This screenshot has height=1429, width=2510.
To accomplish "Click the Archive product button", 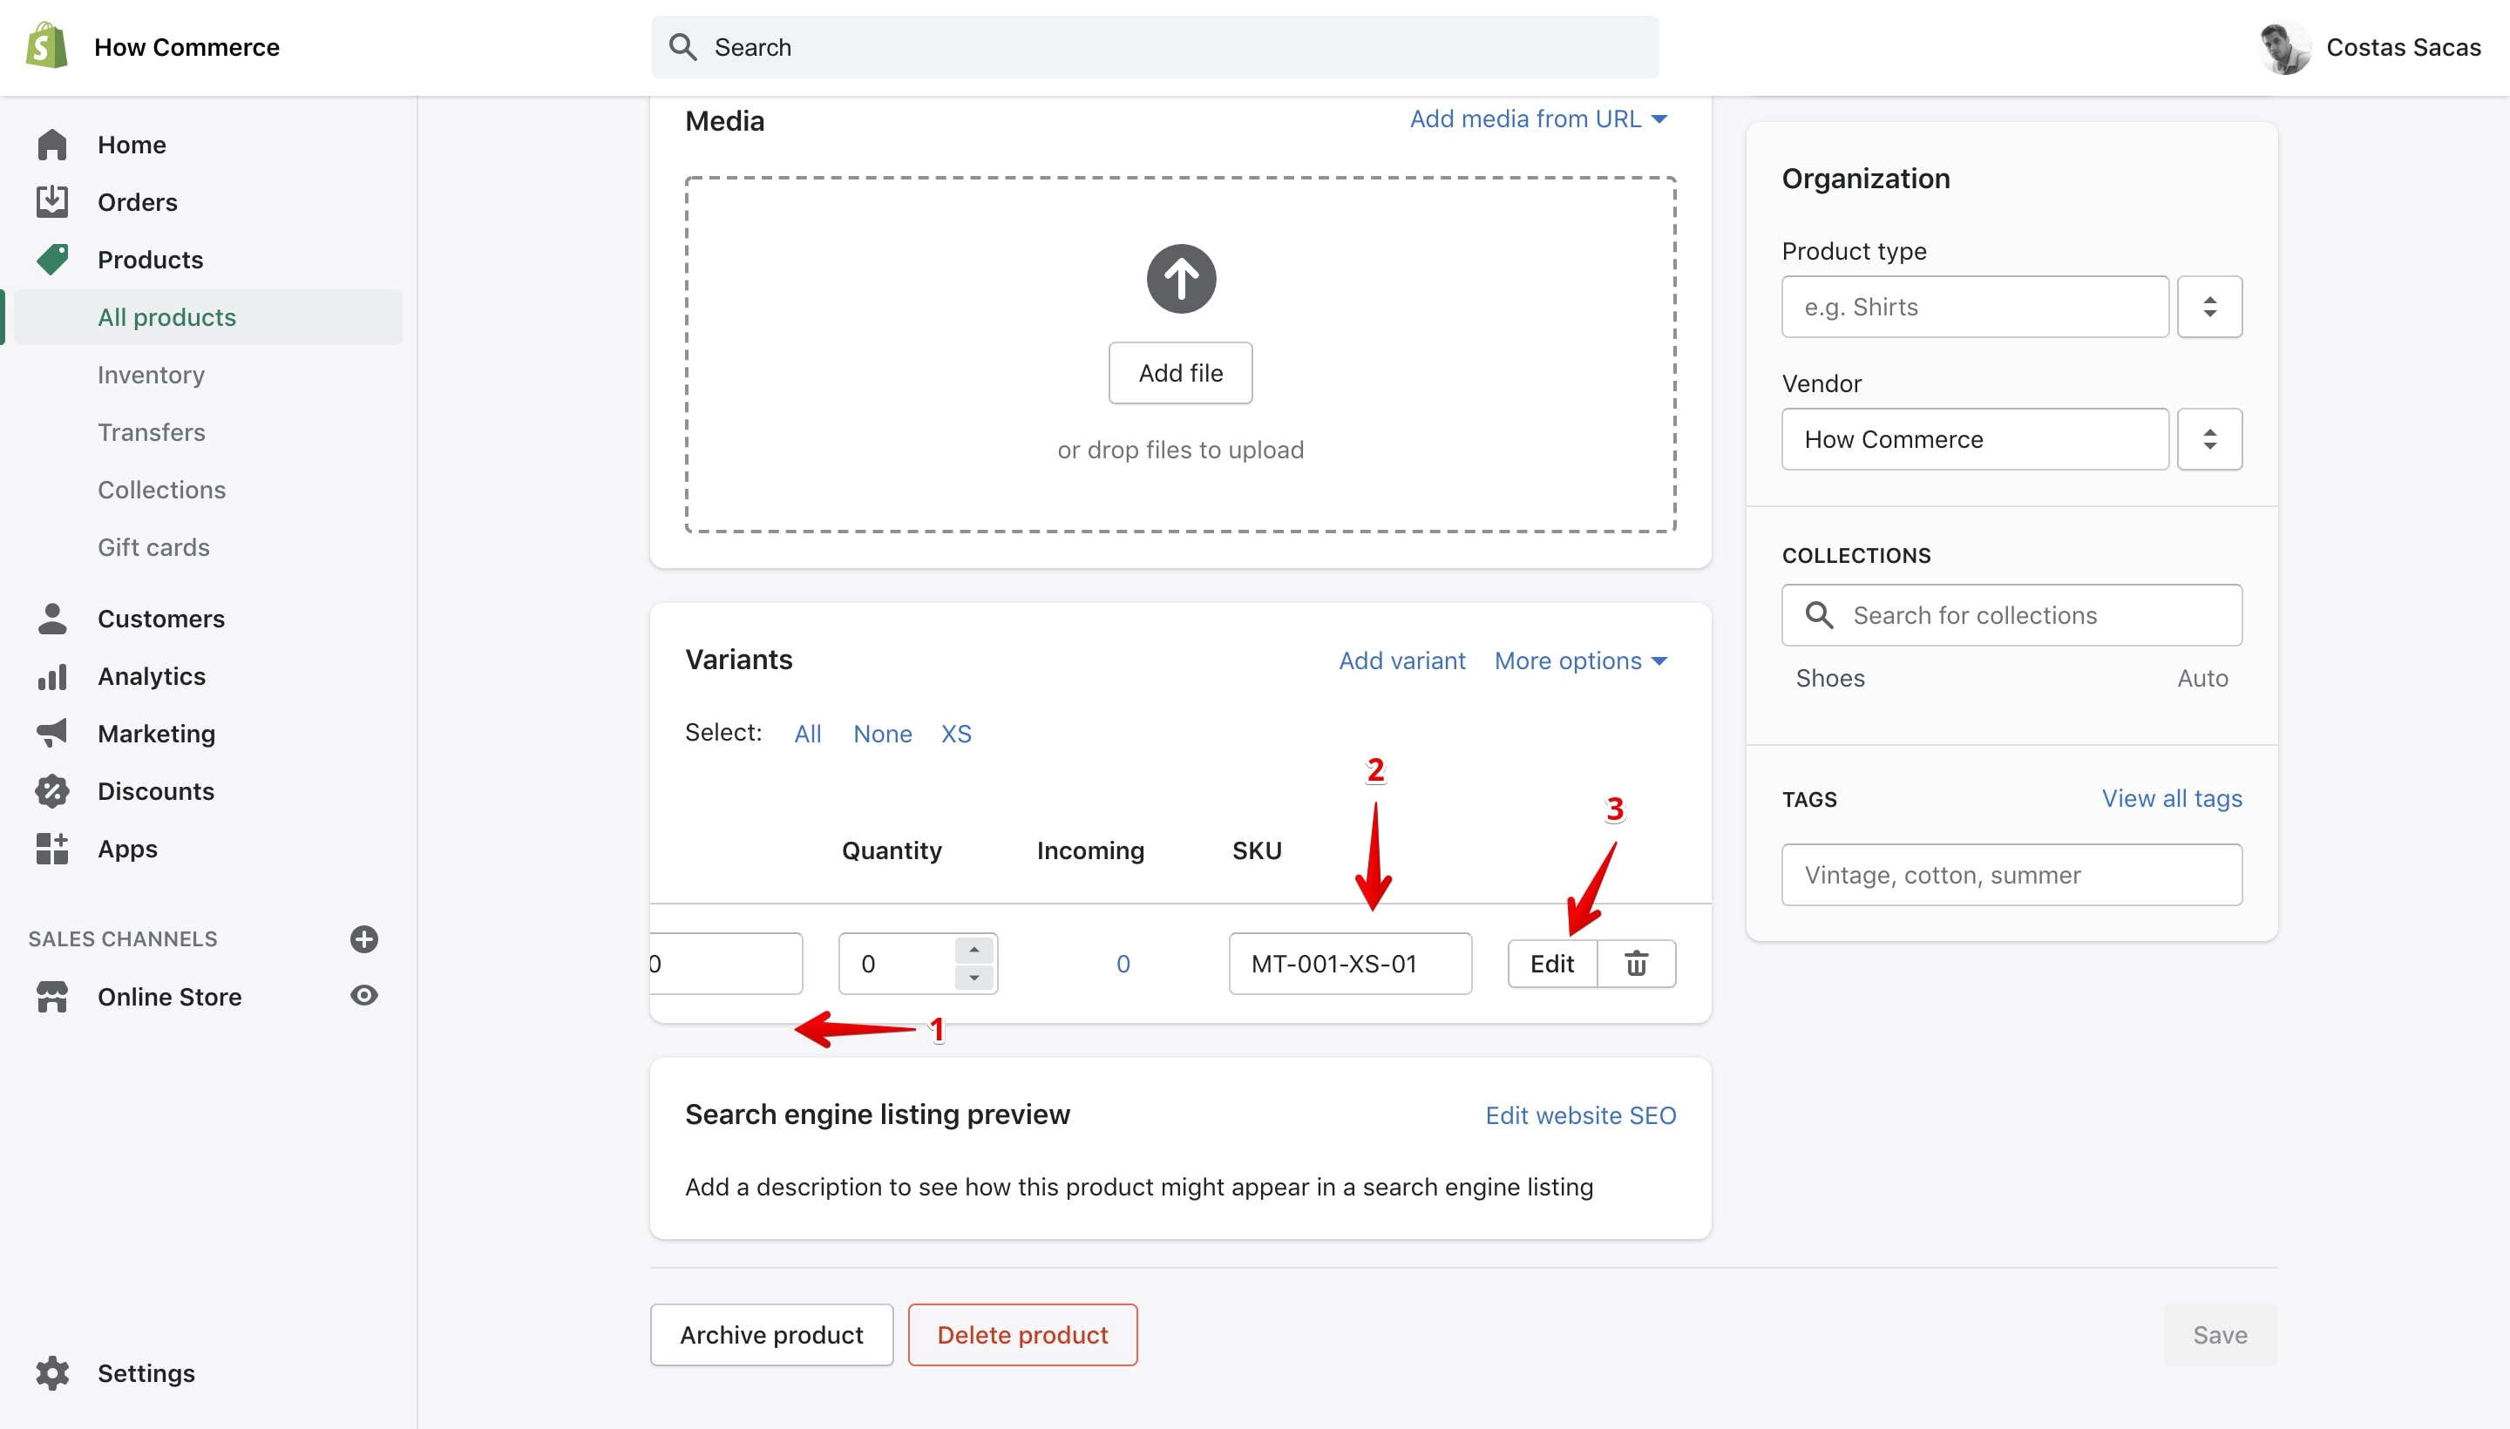I will click(x=771, y=1335).
